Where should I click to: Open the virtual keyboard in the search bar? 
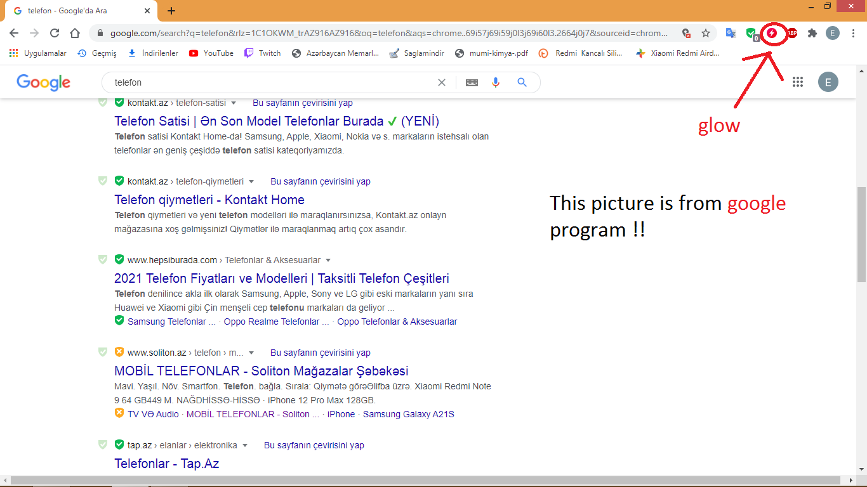472,82
